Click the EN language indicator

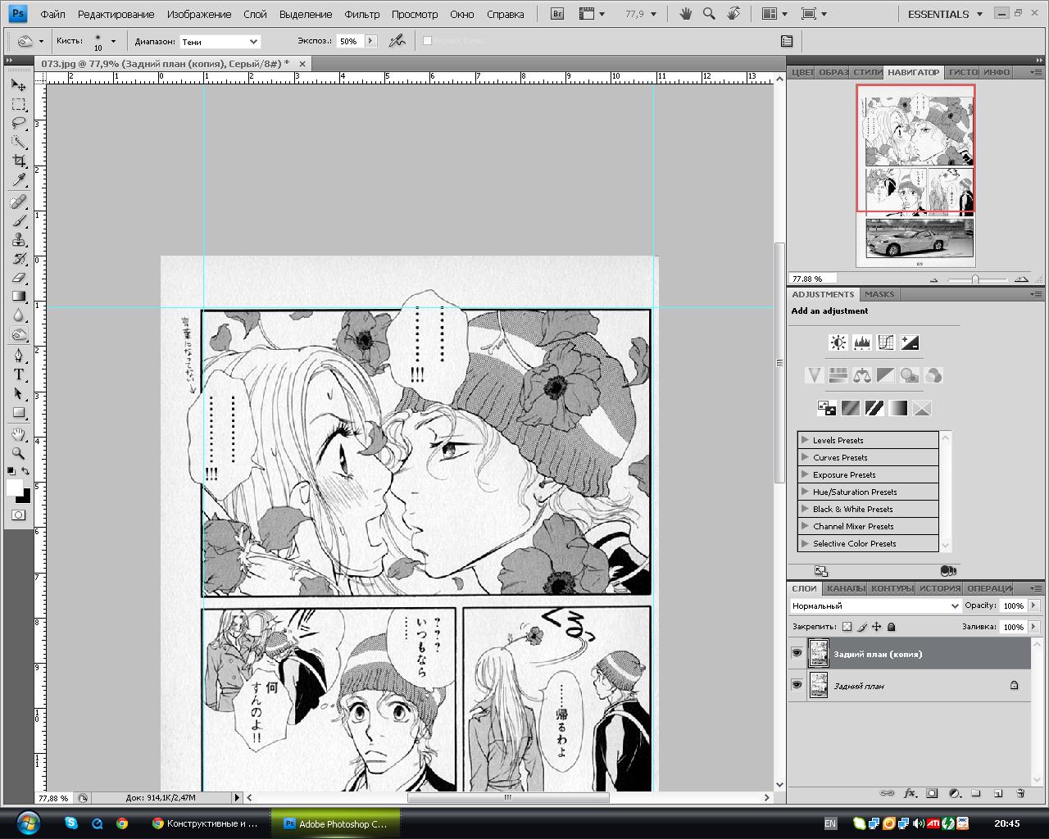[x=830, y=823]
